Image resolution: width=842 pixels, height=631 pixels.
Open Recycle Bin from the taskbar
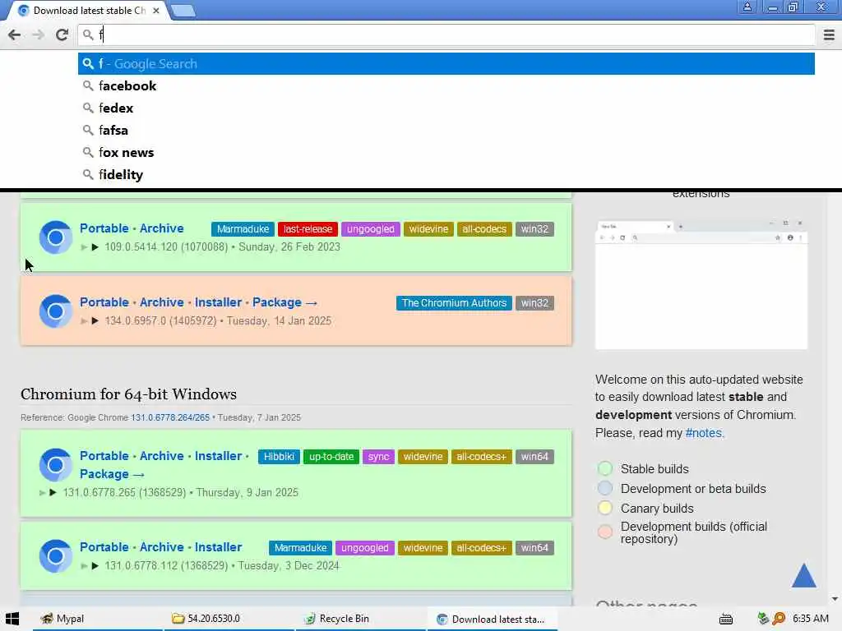pyautogui.click(x=361, y=619)
